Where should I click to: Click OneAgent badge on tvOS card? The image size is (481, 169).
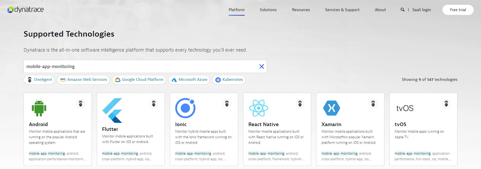click(446, 104)
